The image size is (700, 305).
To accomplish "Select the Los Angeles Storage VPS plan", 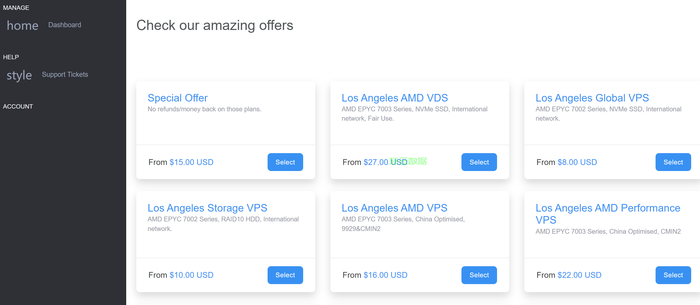I will click(285, 275).
